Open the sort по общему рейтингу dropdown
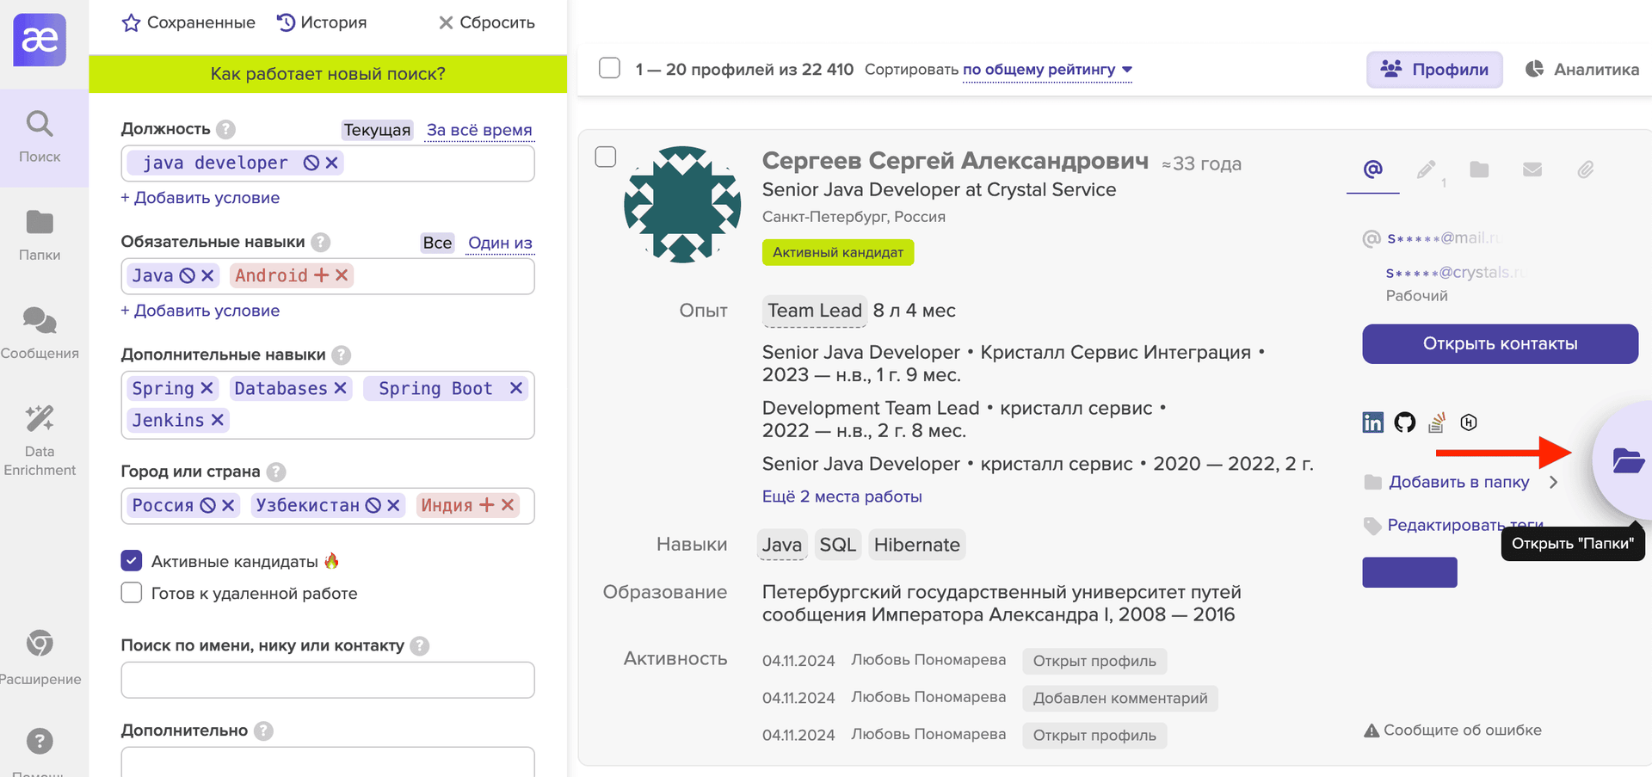1652x777 pixels. (x=1047, y=70)
